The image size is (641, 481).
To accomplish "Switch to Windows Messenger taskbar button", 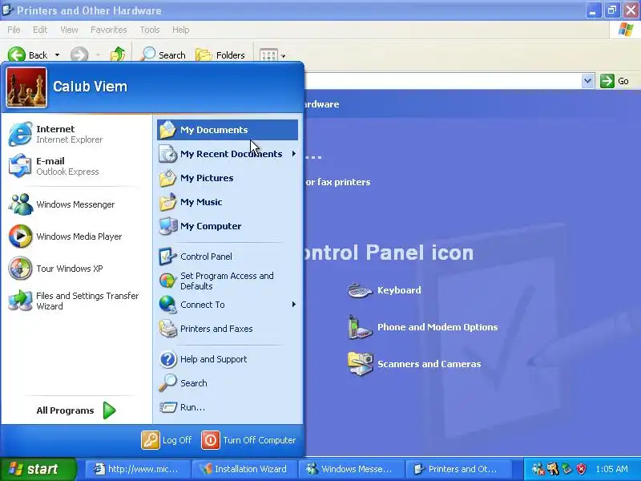I will pos(352,469).
